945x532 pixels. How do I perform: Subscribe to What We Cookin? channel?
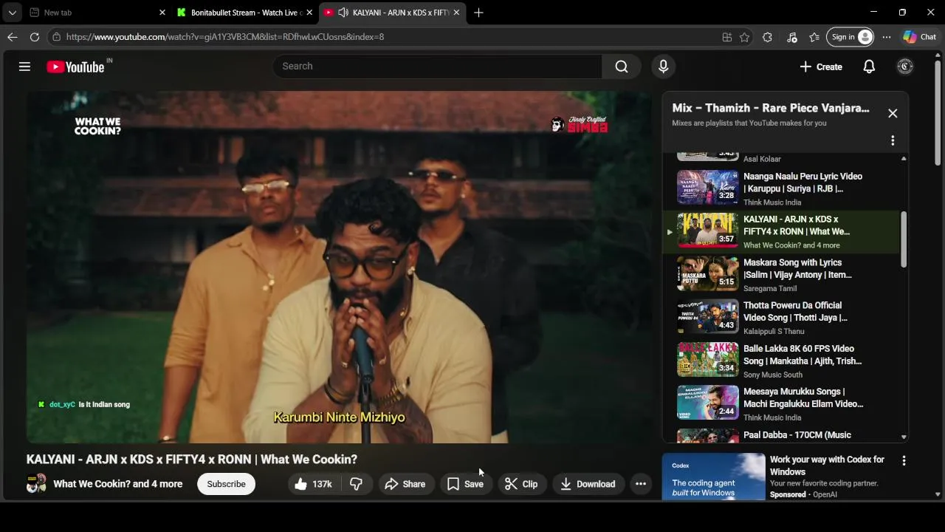[226, 484]
